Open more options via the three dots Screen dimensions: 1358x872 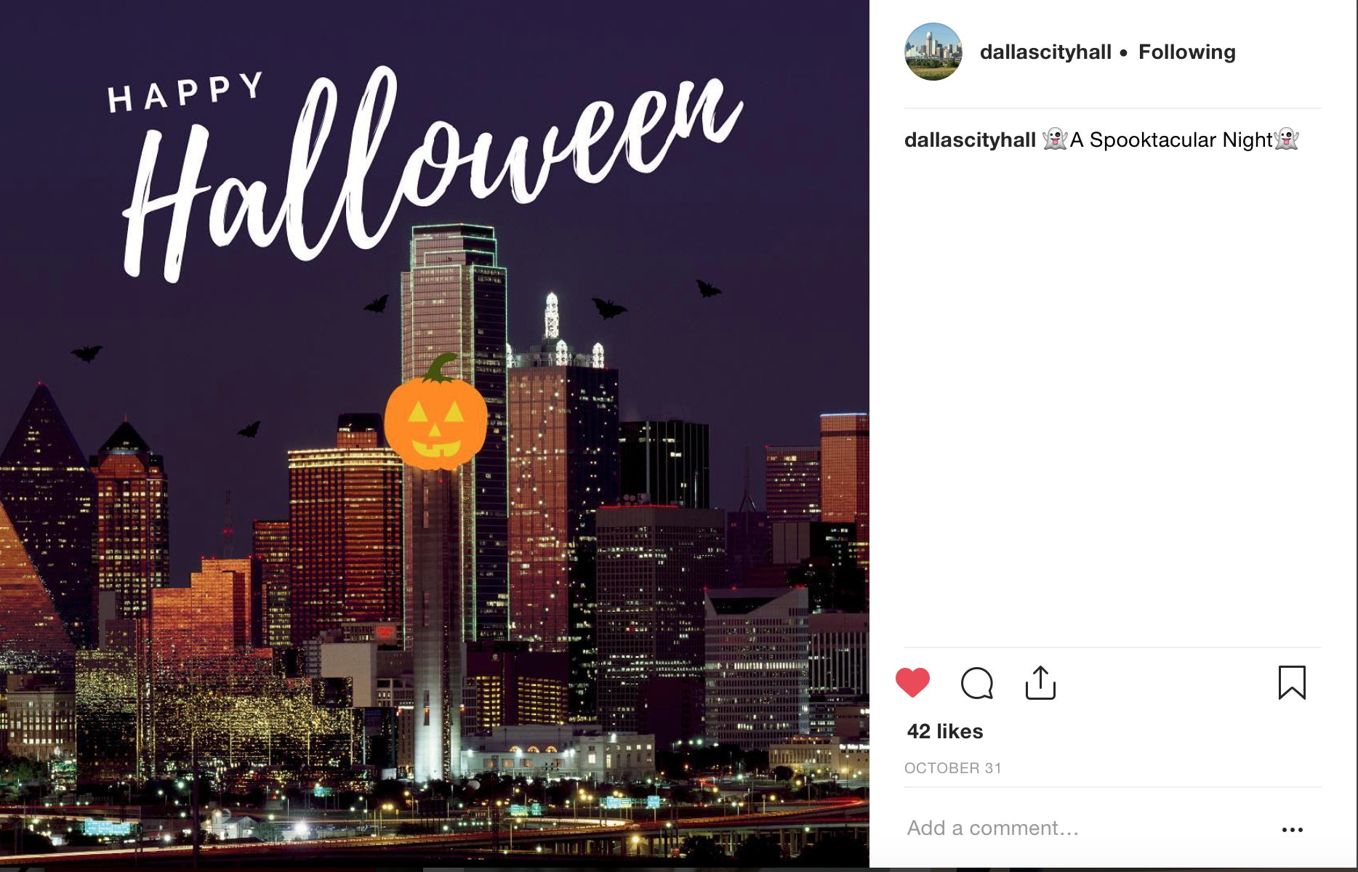click(x=1292, y=829)
